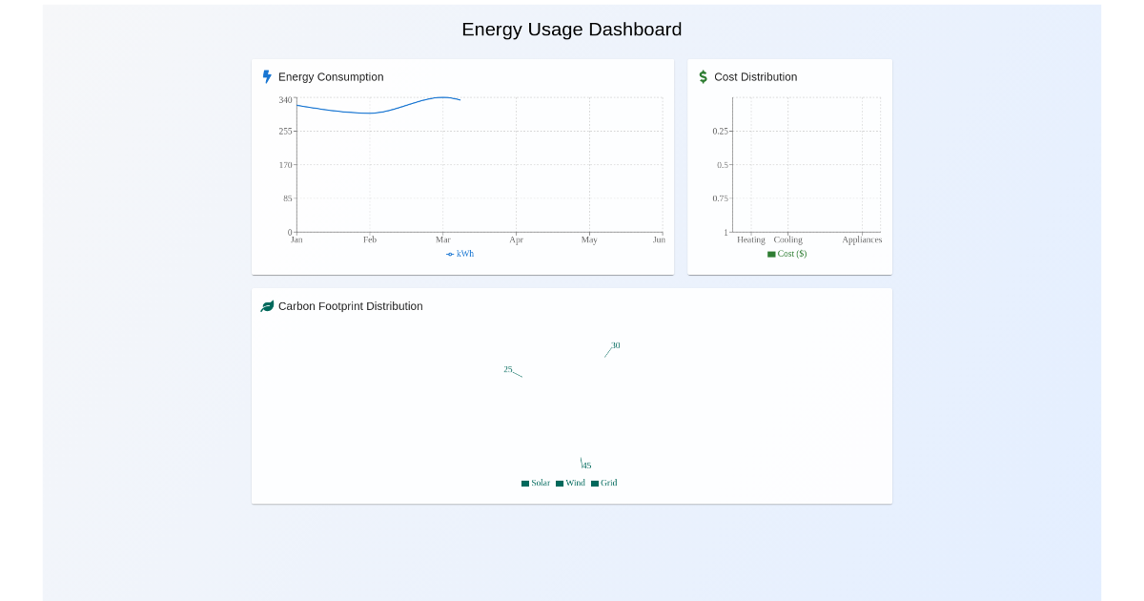Click the lightning bolt icon on Energy Consumption
The image size is (1144, 601).
click(x=267, y=76)
